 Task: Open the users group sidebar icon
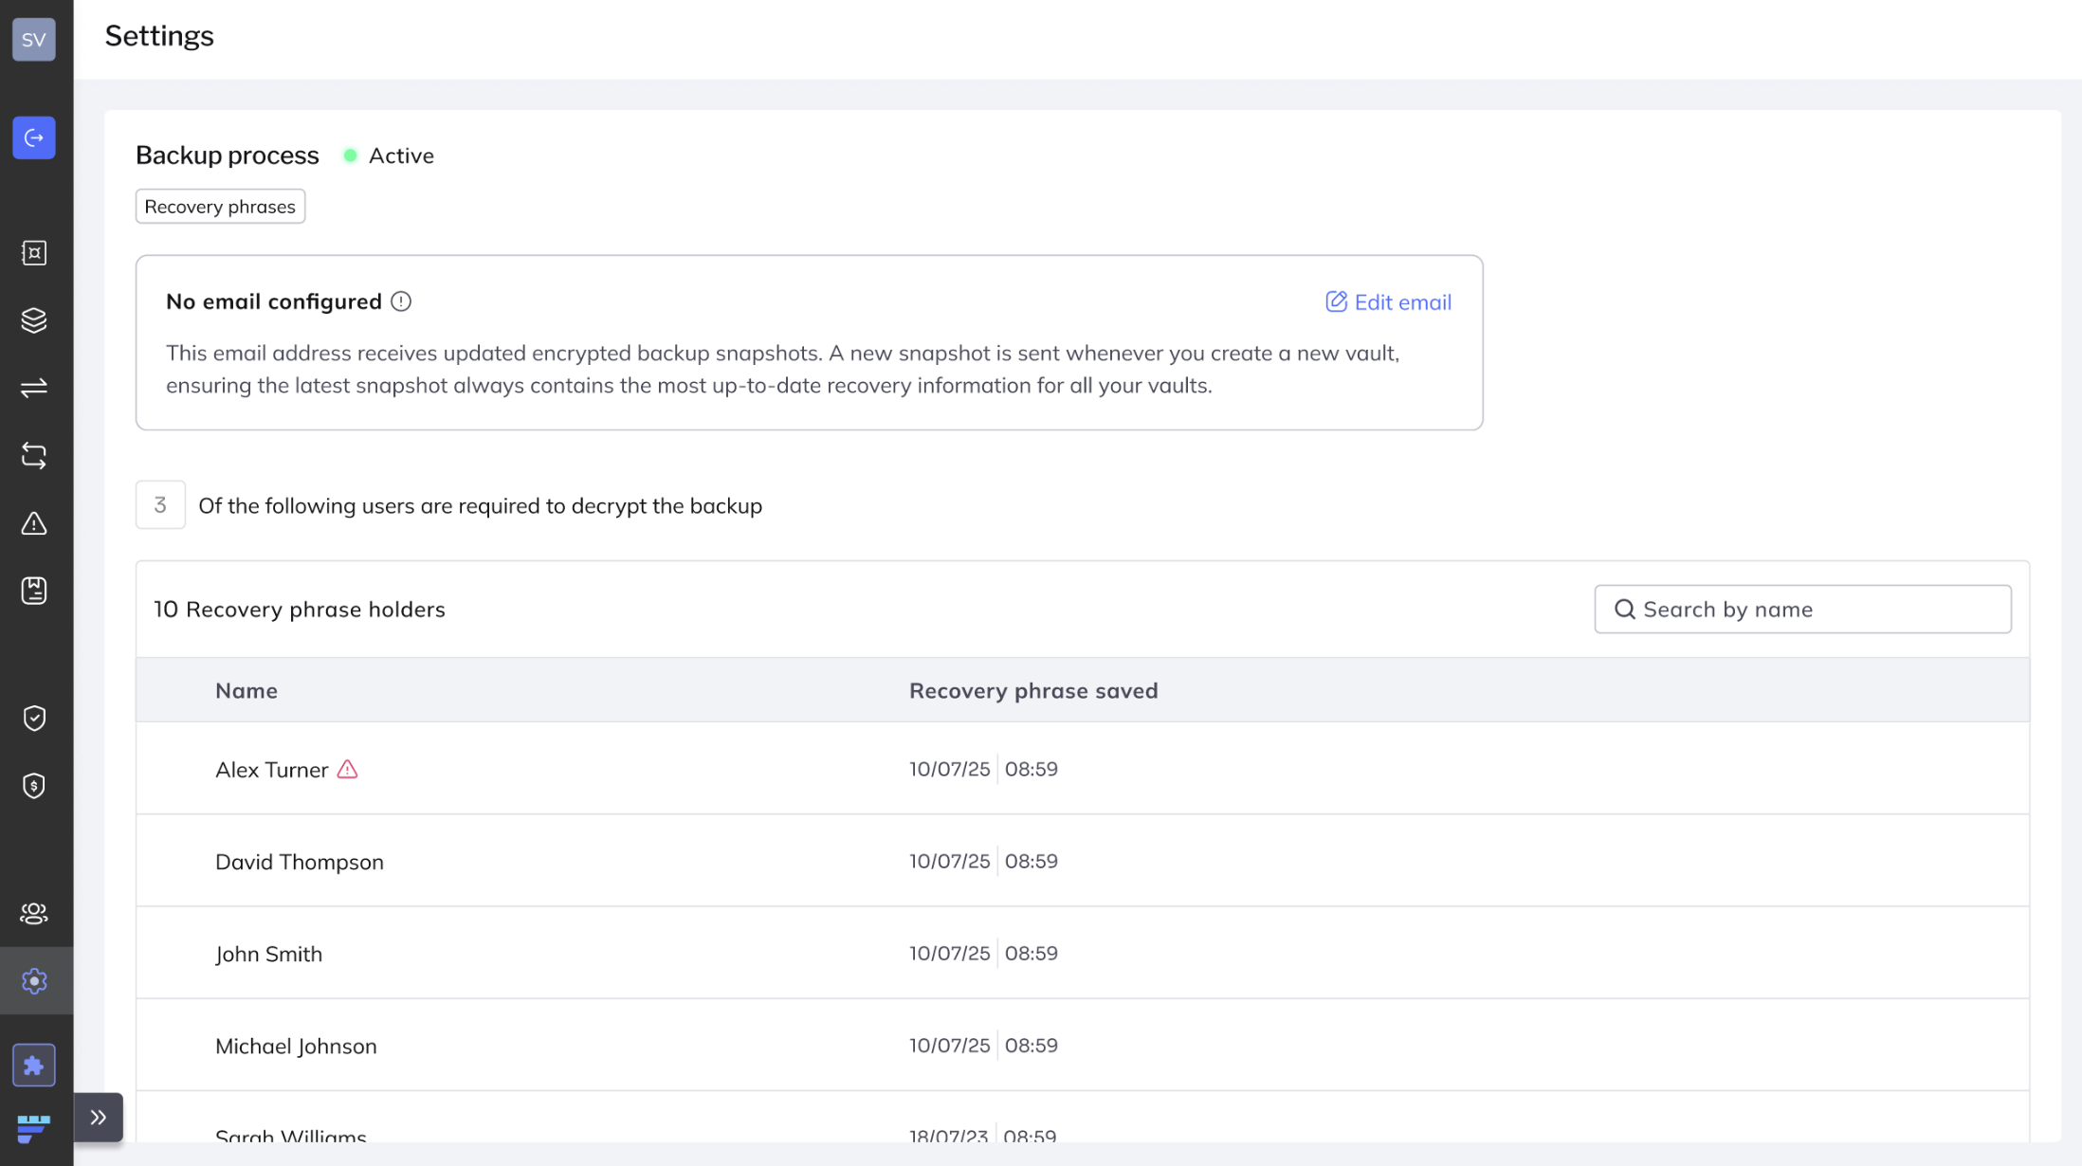coord(34,913)
